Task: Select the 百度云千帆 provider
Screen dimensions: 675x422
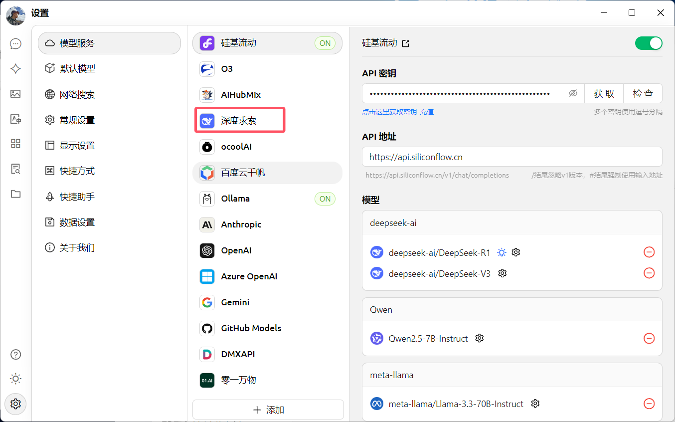Action: 267,173
